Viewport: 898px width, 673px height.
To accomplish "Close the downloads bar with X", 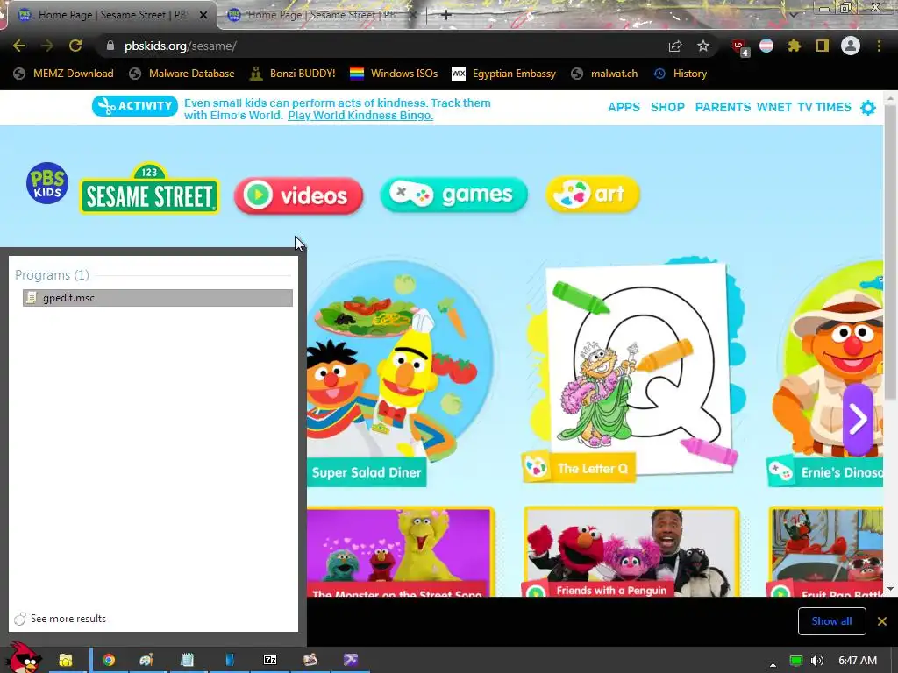I will tap(882, 621).
